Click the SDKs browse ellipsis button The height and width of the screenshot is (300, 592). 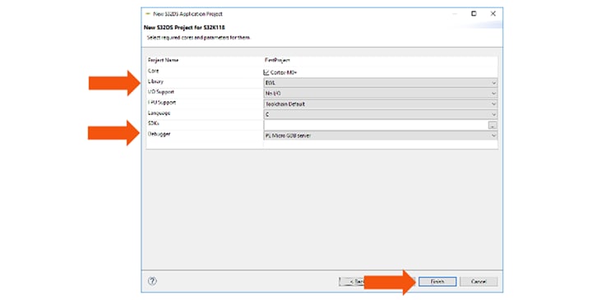(493, 125)
